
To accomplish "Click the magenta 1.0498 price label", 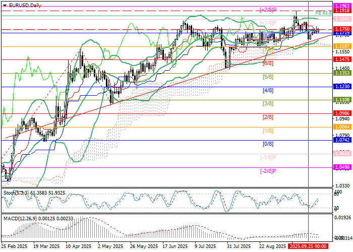I will click(343, 167).
